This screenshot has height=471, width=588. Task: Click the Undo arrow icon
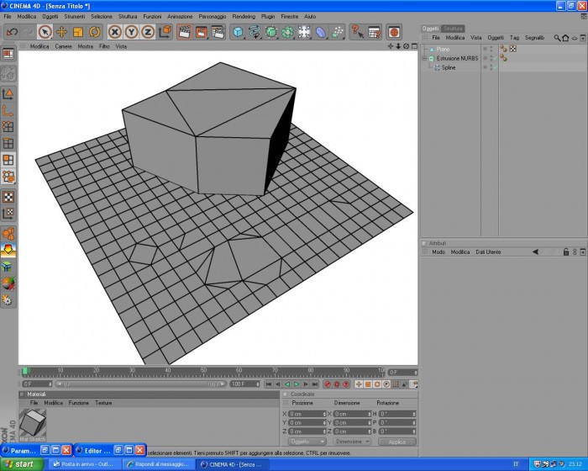(12, 32)
